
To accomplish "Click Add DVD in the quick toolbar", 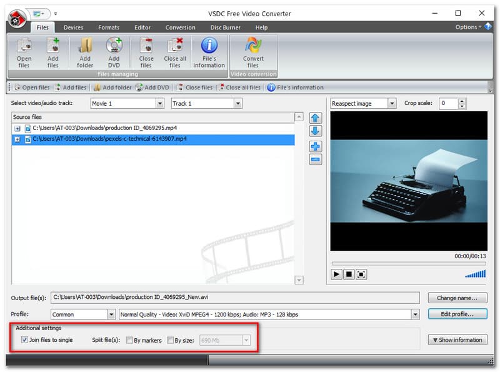I will (x=152, y=88).
